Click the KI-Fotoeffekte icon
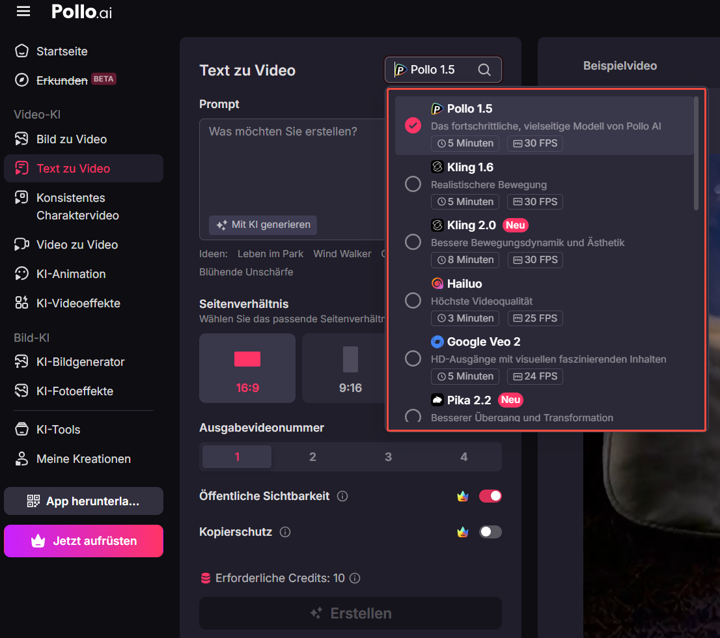This screenshot has height=638, width=720. (21, 391)
